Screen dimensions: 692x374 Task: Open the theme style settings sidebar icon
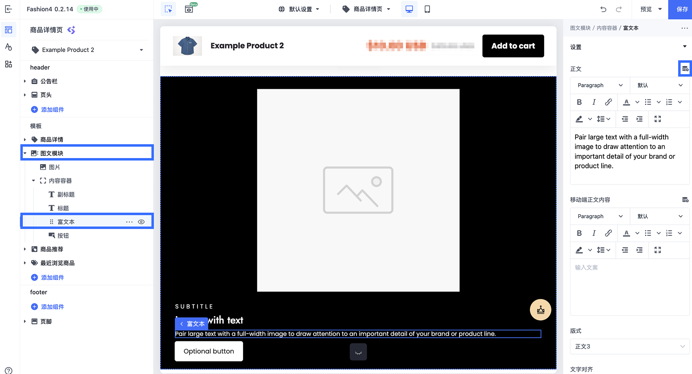(9, 47)
